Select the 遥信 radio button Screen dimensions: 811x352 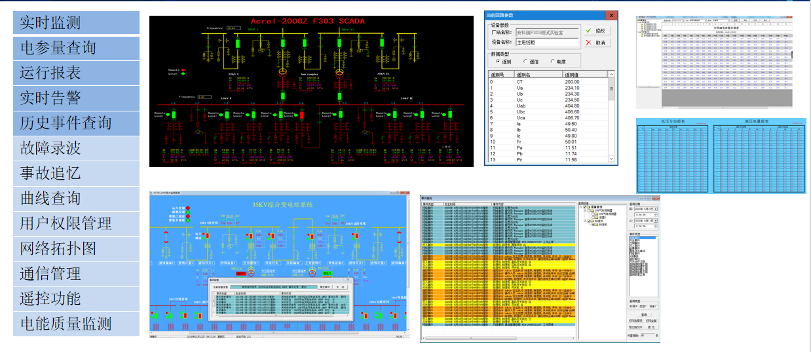tap(525, 62)
